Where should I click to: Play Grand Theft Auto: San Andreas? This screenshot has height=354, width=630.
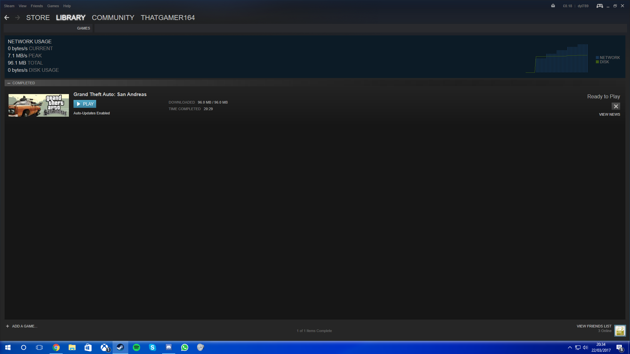tap(85, 104)
